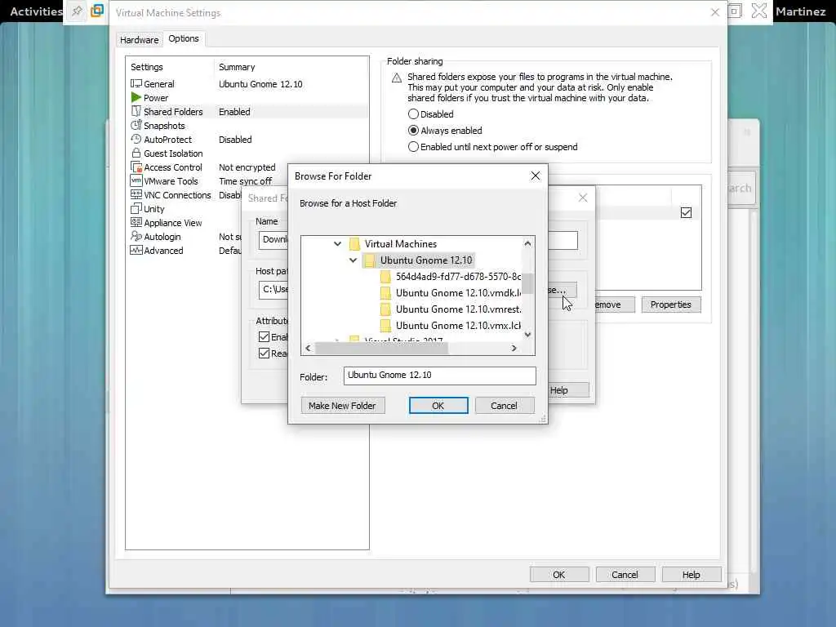
Task: Select the Always enabled radio button
Action: pos(413,131)
